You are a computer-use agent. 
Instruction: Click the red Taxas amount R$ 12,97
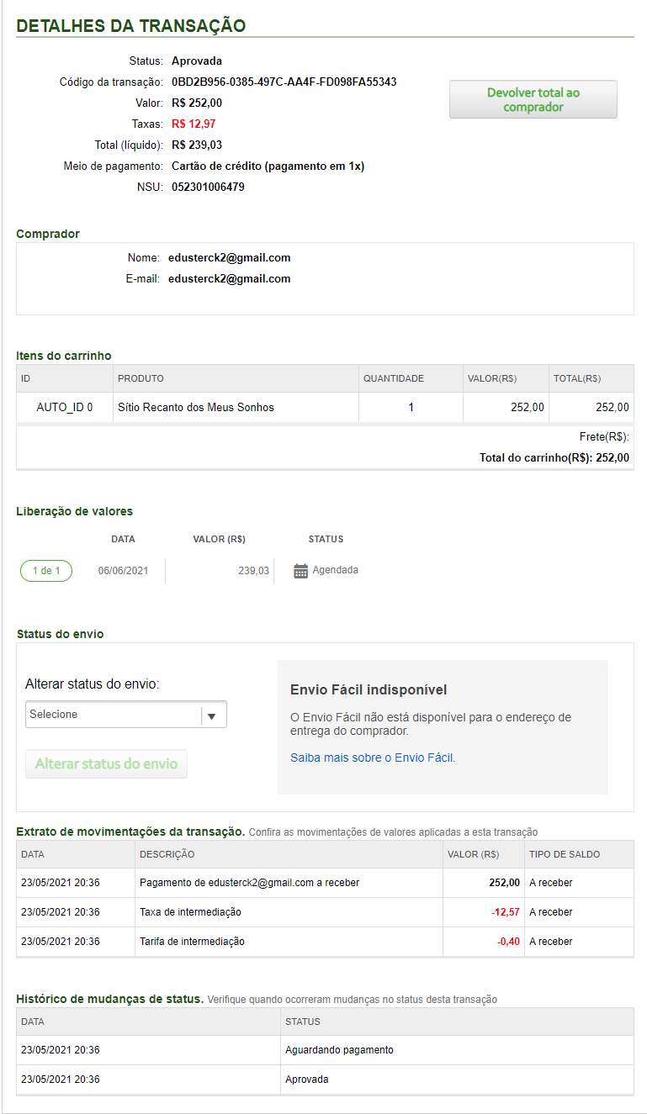[x=193, y=124]
